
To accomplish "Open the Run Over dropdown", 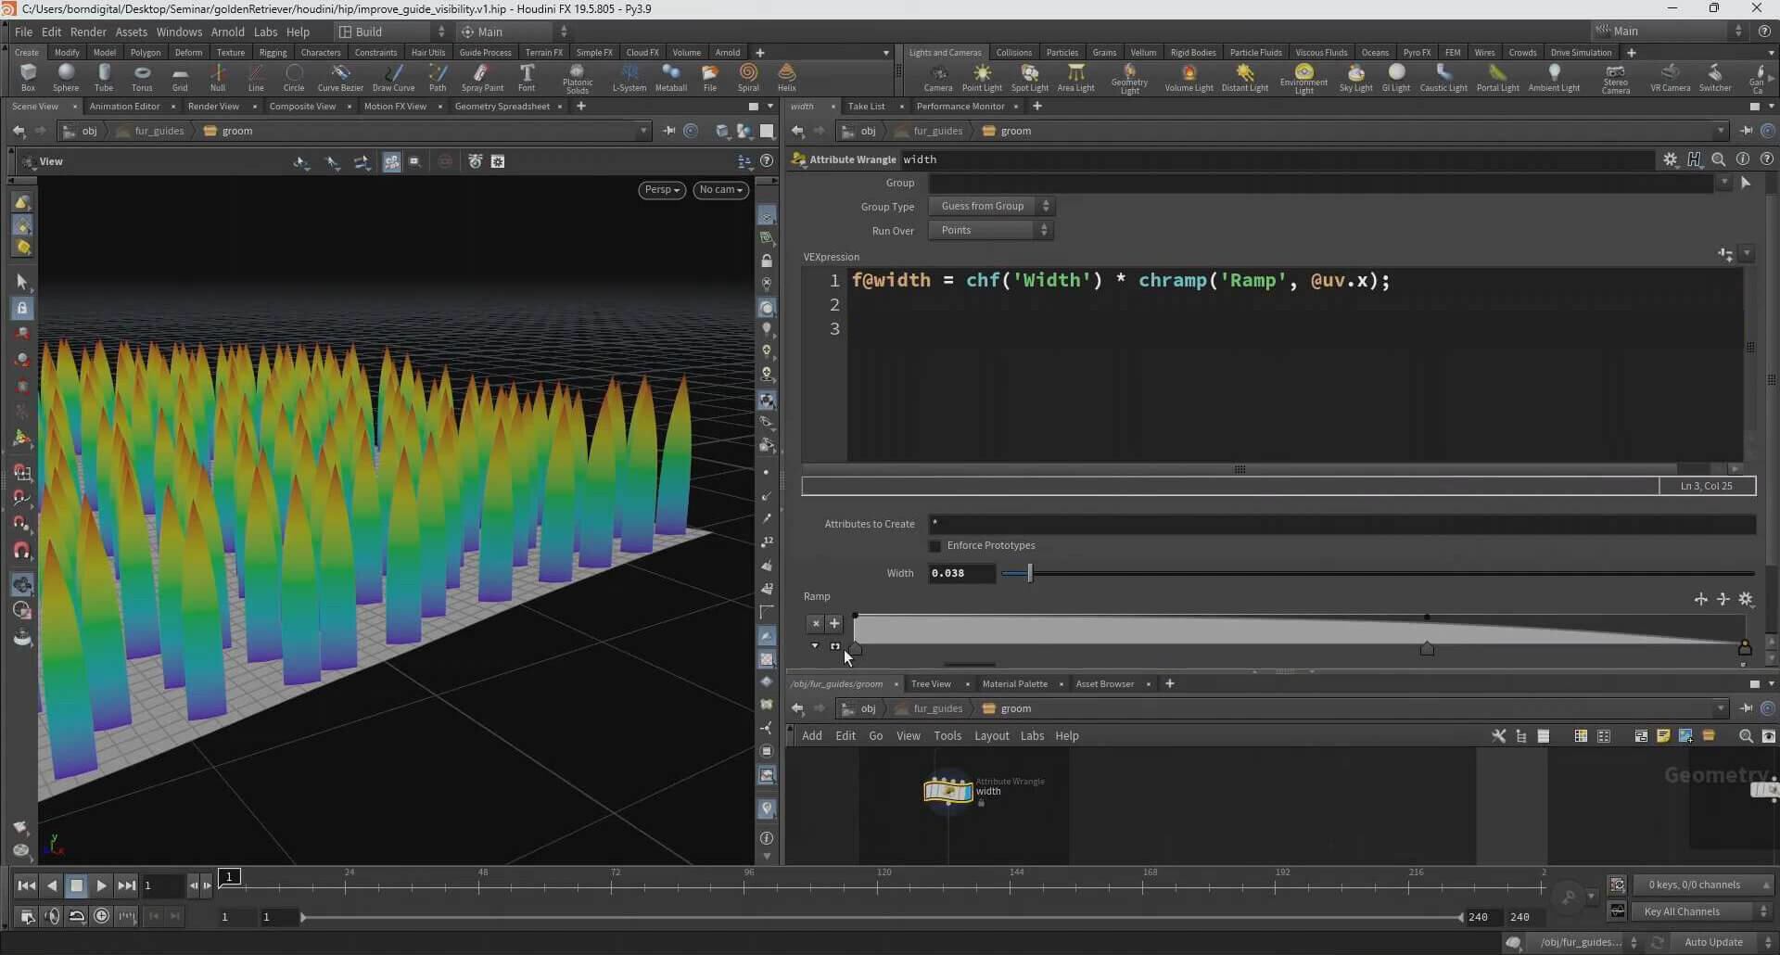I will (x=990, y=231).
